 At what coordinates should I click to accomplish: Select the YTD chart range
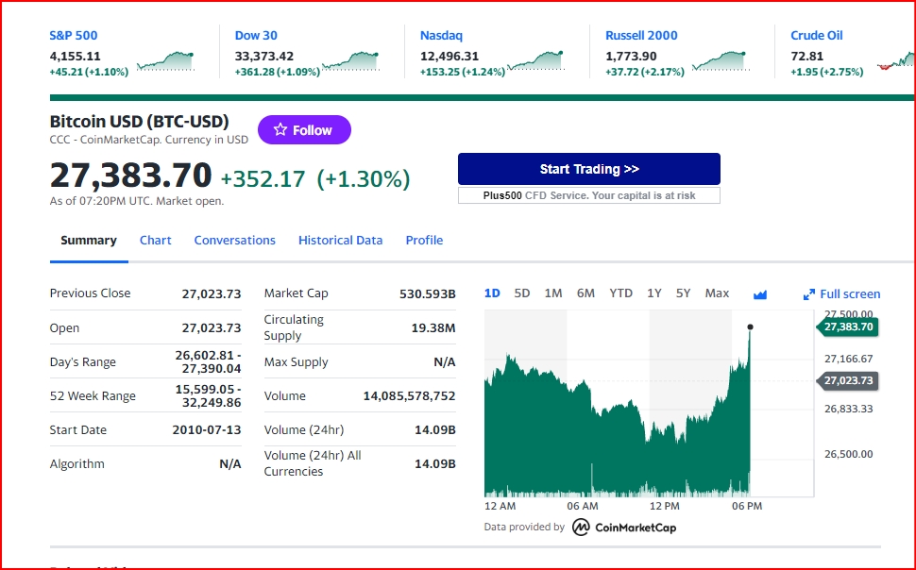pos(621,293)
